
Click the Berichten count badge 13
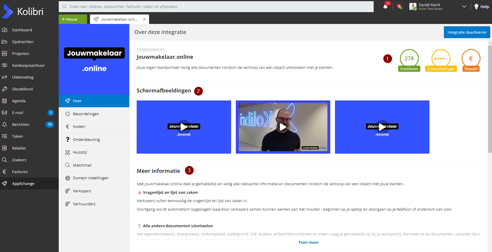click(x=50, y=124)
